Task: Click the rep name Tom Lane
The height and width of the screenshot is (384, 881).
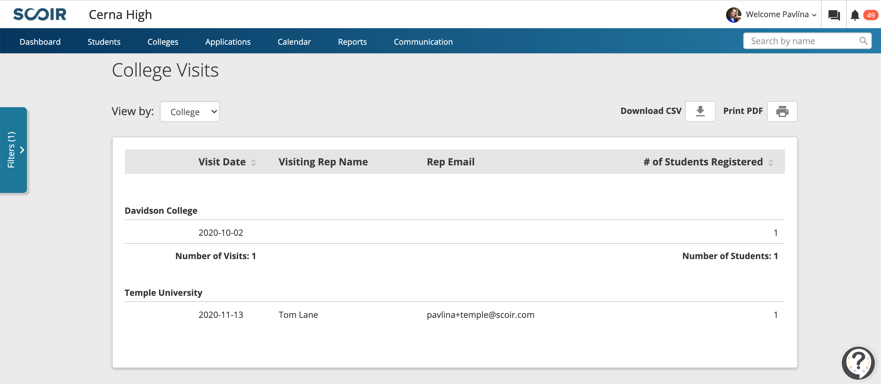Action: pos(298,315)
